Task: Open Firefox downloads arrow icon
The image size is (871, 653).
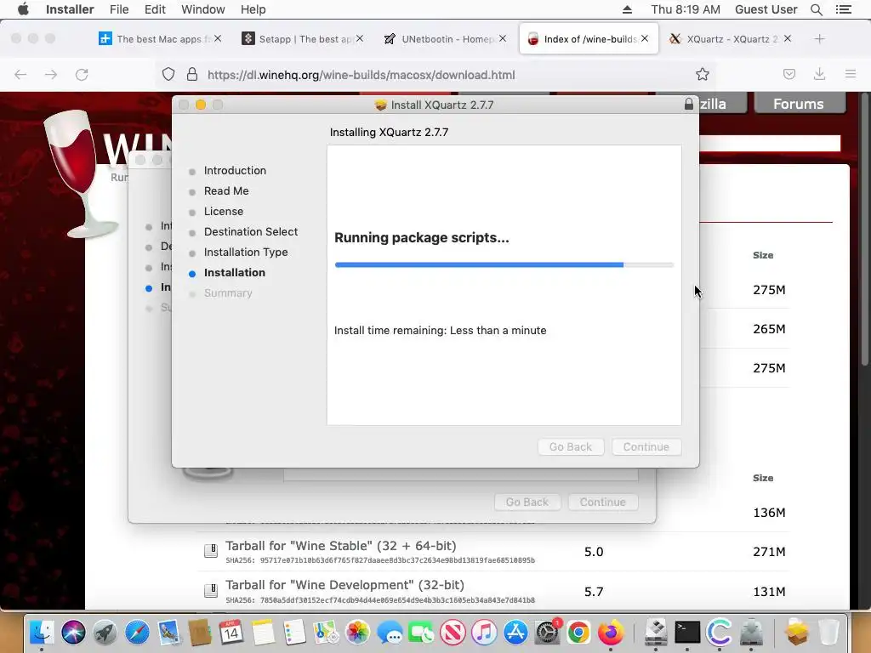Action: coord(819,75)
